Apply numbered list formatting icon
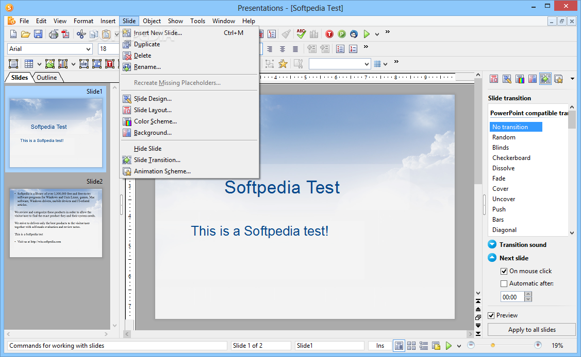The image size is (581, 357). coord(353,49)
